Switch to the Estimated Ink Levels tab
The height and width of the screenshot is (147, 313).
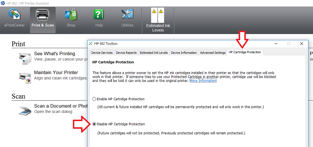(x=154, y=53)
